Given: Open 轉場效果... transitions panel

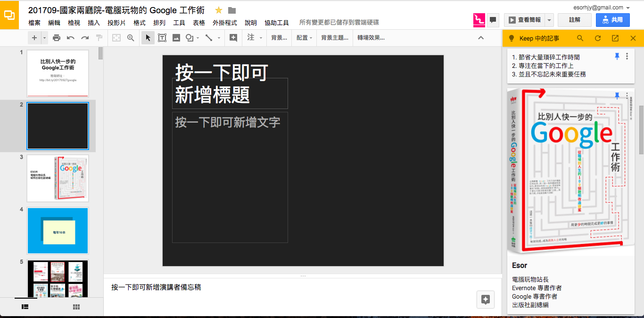Looking at the screenshot, I should (x=371, y=38).
